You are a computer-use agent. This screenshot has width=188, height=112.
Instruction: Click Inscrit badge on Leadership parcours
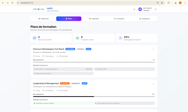(85, 84)
